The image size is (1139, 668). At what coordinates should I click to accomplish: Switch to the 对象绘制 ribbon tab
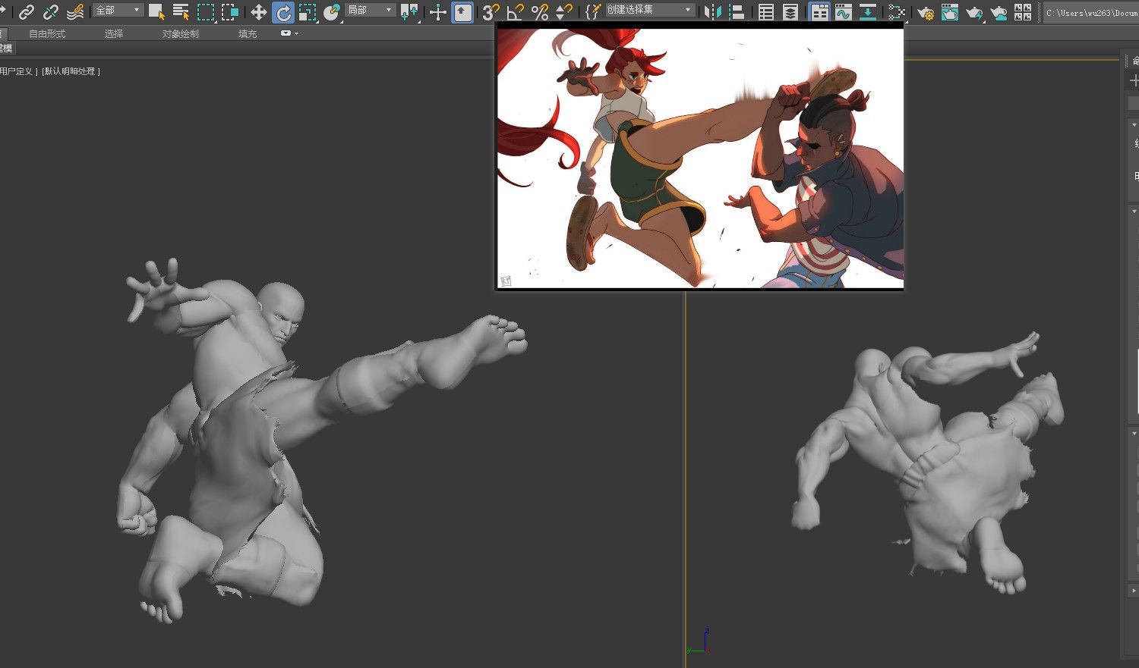180,34
